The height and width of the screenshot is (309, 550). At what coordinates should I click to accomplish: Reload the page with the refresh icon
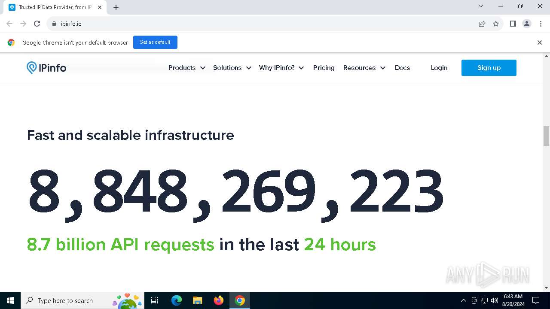tap(37, 24)
